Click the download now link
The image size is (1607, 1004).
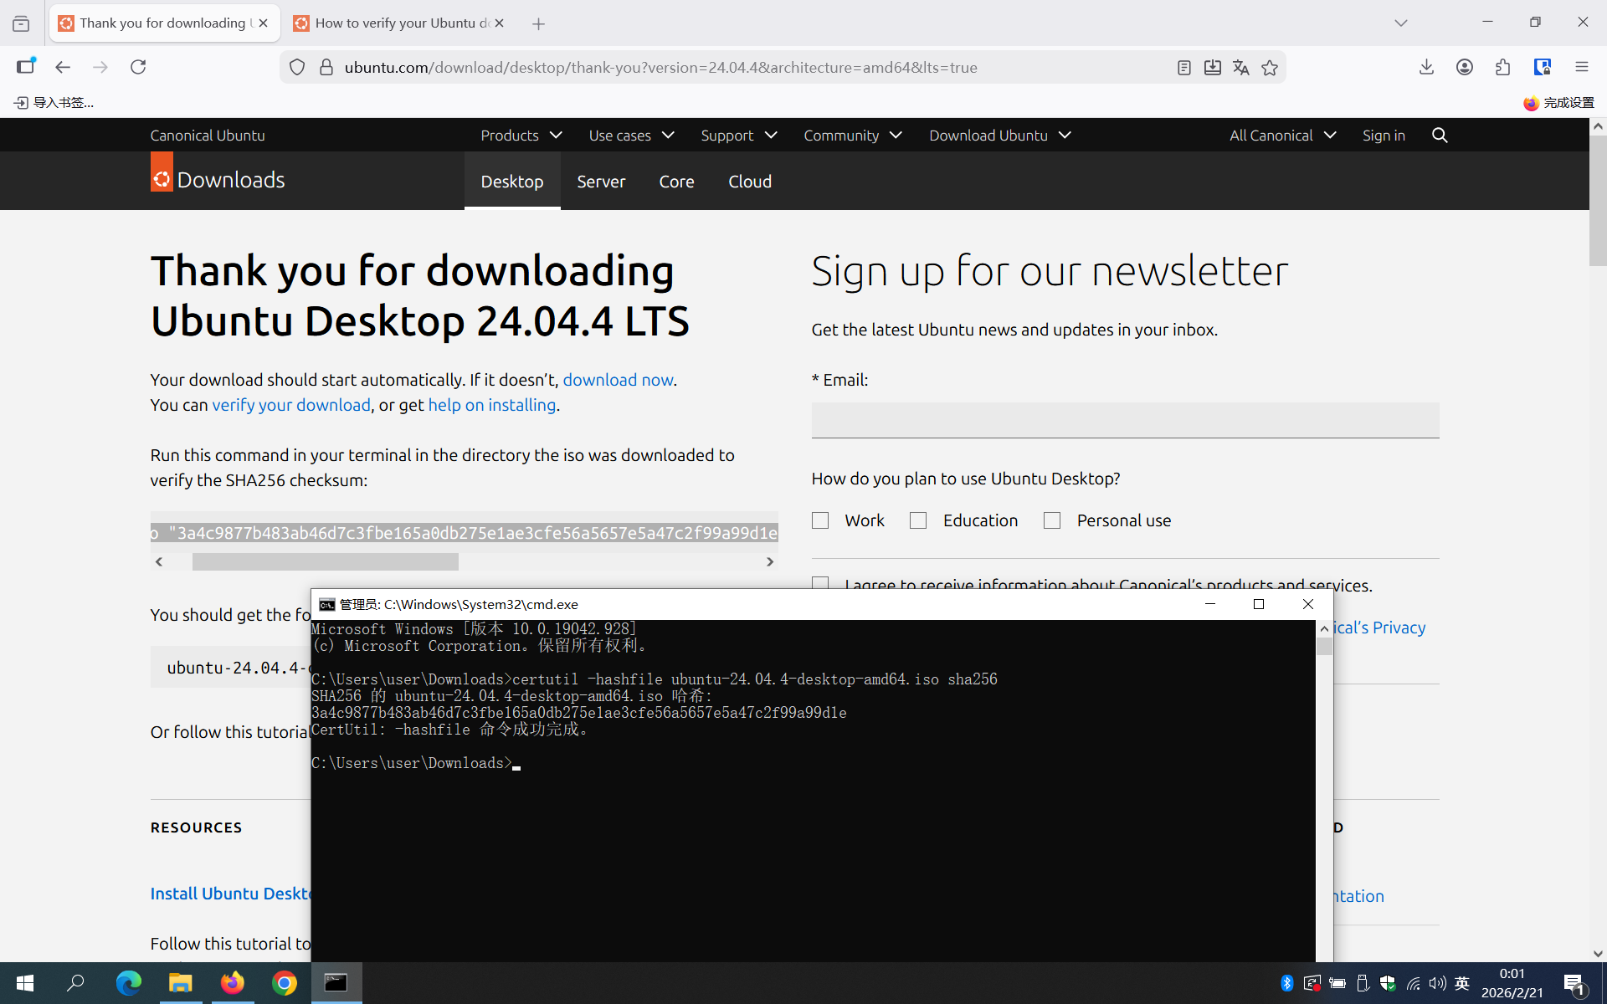coord(618,380)
